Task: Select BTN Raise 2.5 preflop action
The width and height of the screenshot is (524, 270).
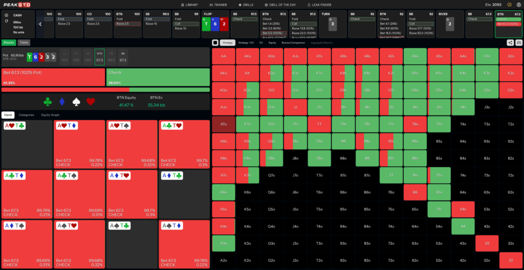Action: [x=127, y=24]
